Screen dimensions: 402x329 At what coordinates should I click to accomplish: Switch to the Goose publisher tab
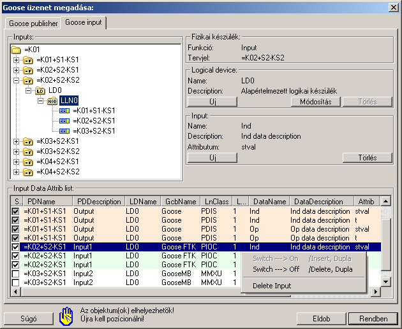click(33, 24)
